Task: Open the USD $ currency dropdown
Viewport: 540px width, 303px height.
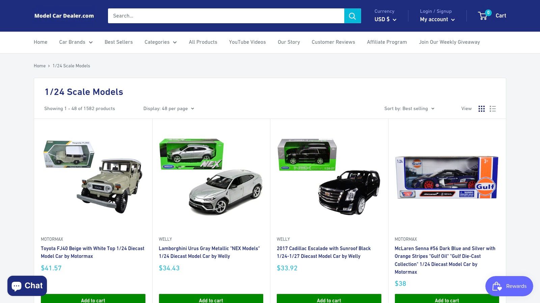Action: (x=385, y=19)
